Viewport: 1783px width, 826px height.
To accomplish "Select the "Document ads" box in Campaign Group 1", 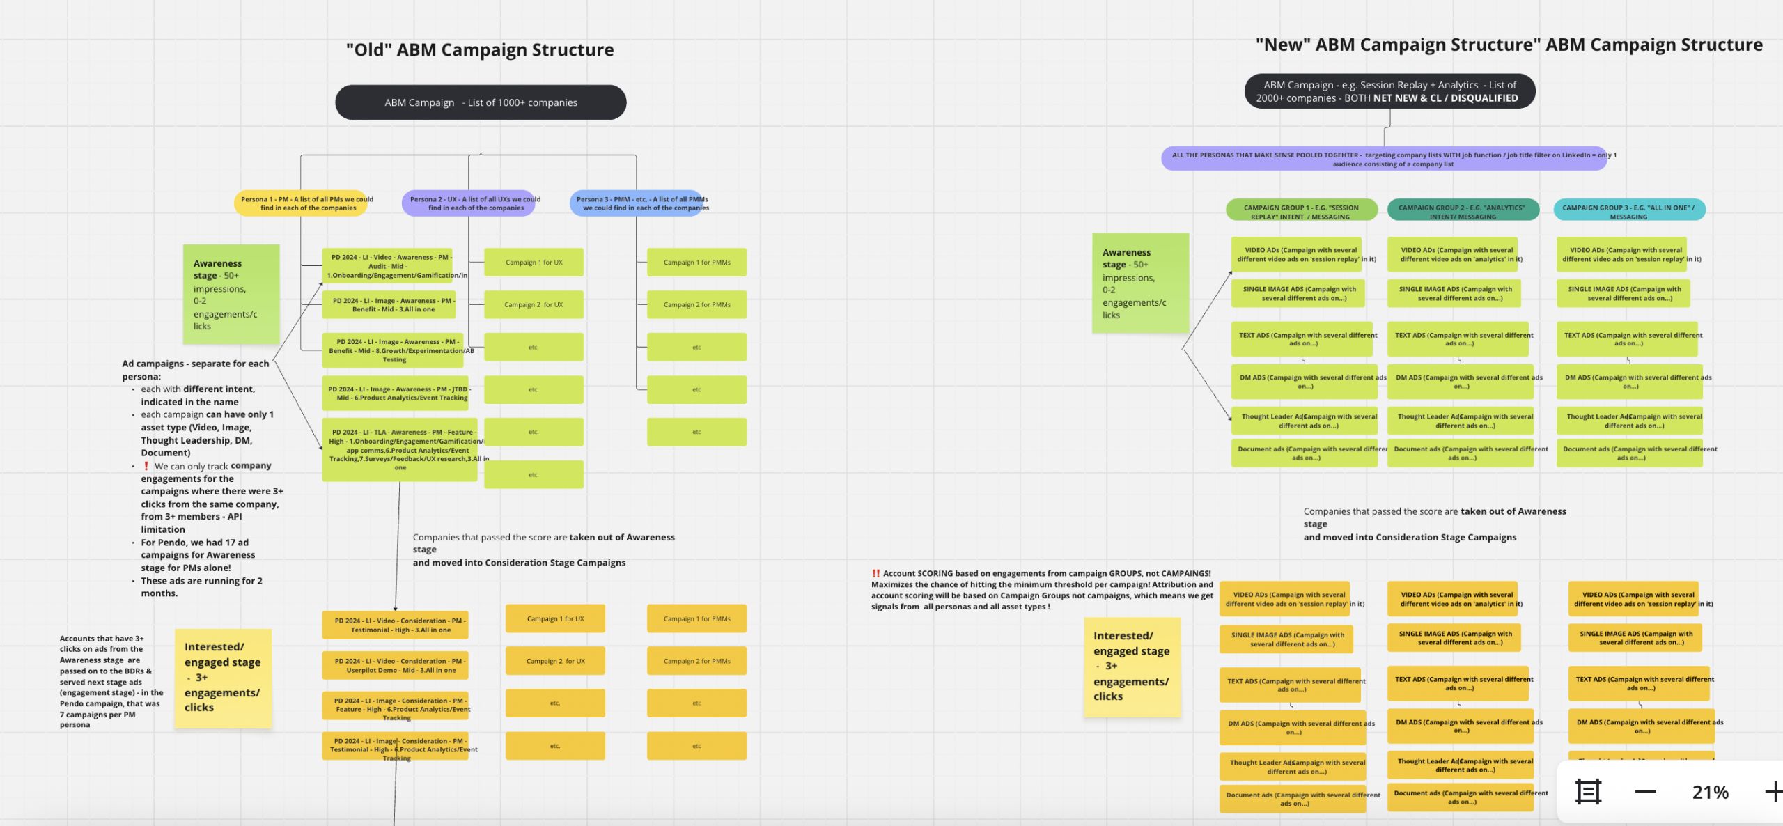I will click(1305, 453).
